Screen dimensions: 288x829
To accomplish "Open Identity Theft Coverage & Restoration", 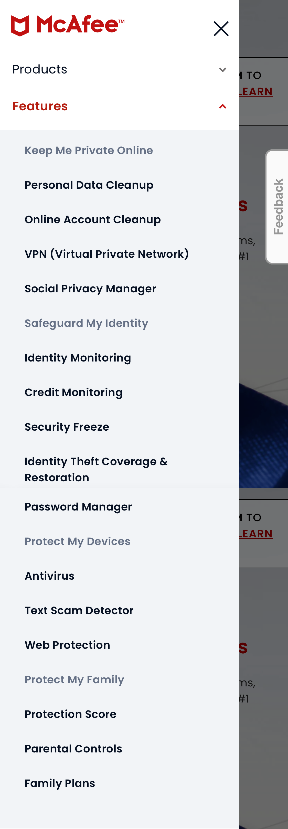I will (x=96, y=469).
